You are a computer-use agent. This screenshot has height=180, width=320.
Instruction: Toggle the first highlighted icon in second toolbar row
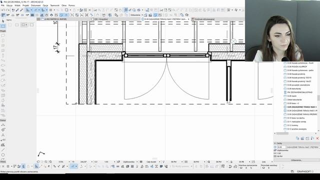(x=3, y=15)
